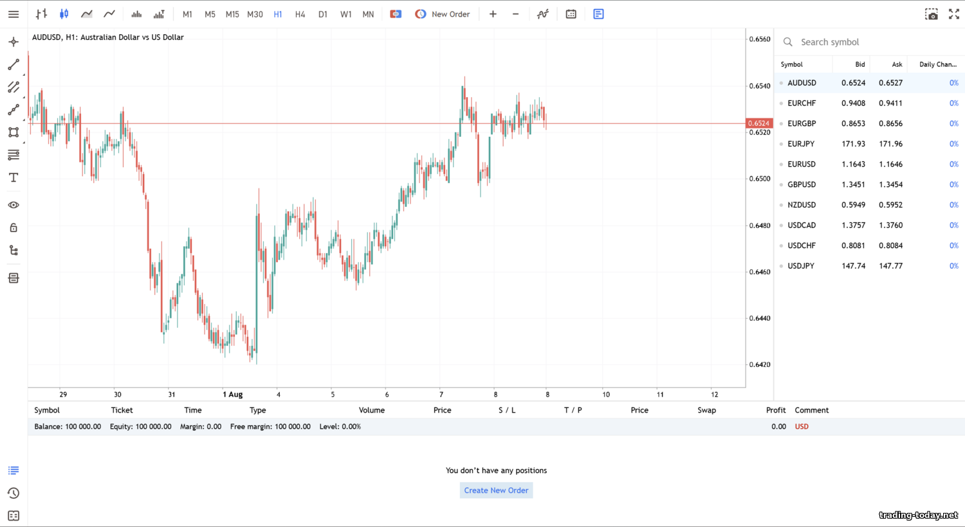The image size is (965, 527).
Task: Toggle the lock drawings padlock icon
Action: (x=14, y=228)
